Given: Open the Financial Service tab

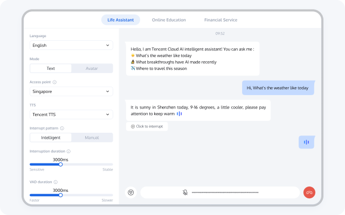Looking at the screenshot, I should [220, 20].
